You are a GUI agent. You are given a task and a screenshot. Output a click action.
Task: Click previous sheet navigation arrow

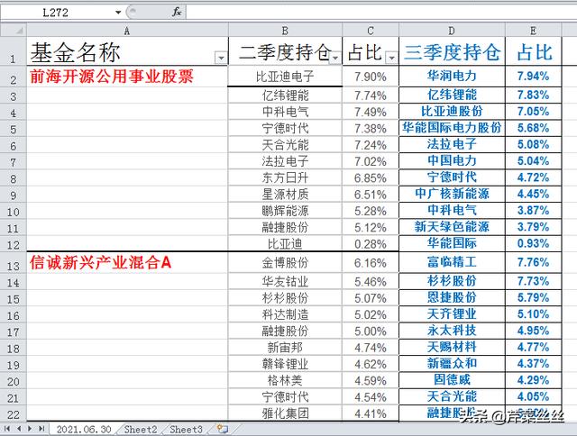[x=19, y=429]
